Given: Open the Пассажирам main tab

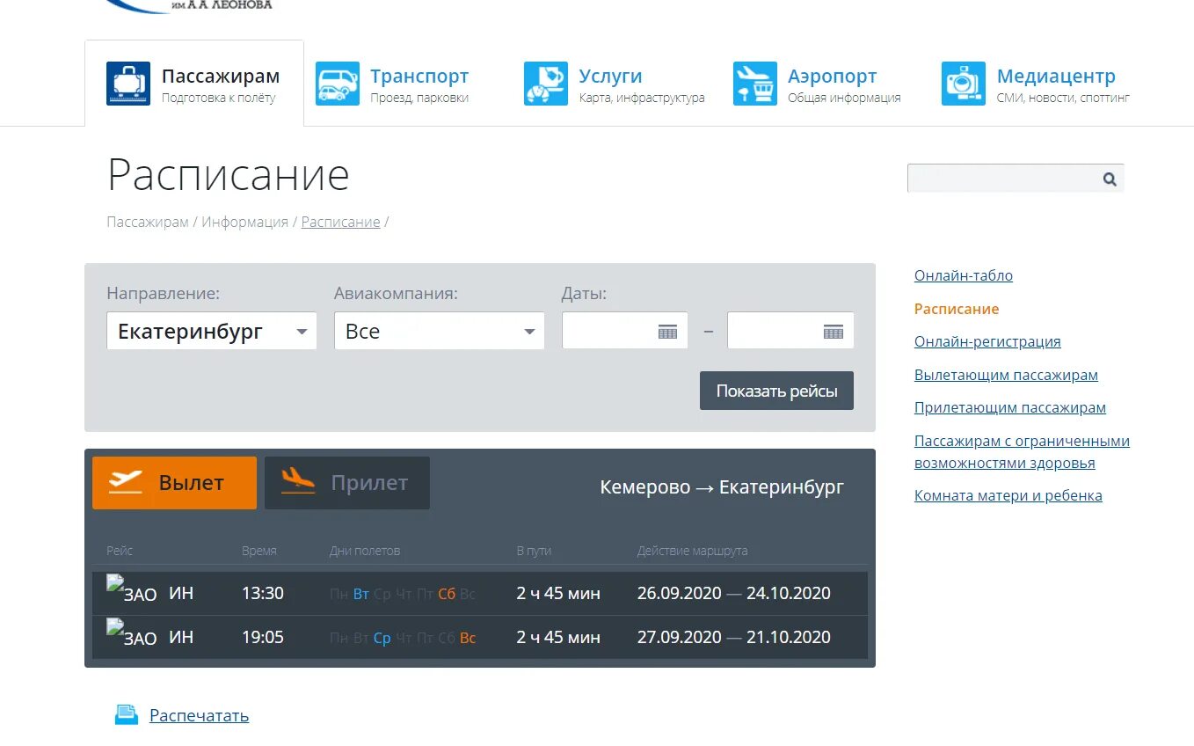Looking at the screenshot, I should (x=194, y=84).
